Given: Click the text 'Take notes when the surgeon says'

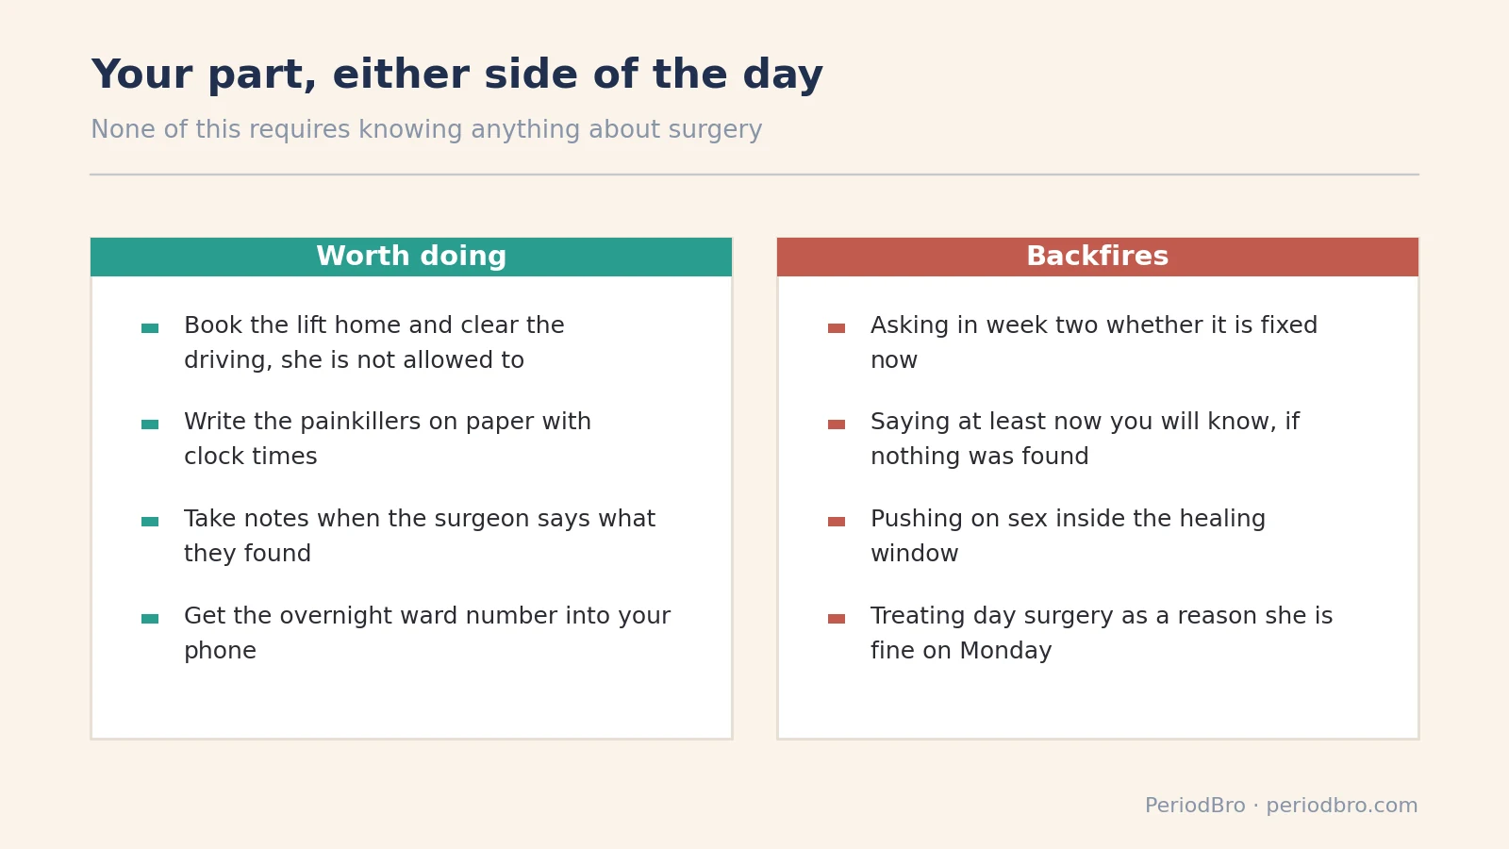Looking at the screenshot, I should [420, 536].
